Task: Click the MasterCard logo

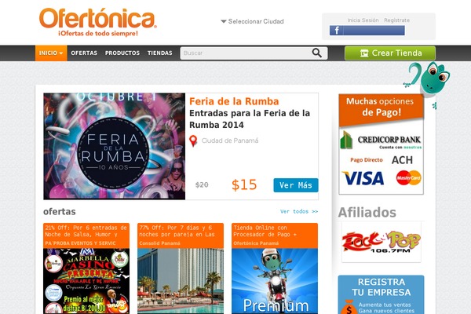Action: tap(408, 177)
